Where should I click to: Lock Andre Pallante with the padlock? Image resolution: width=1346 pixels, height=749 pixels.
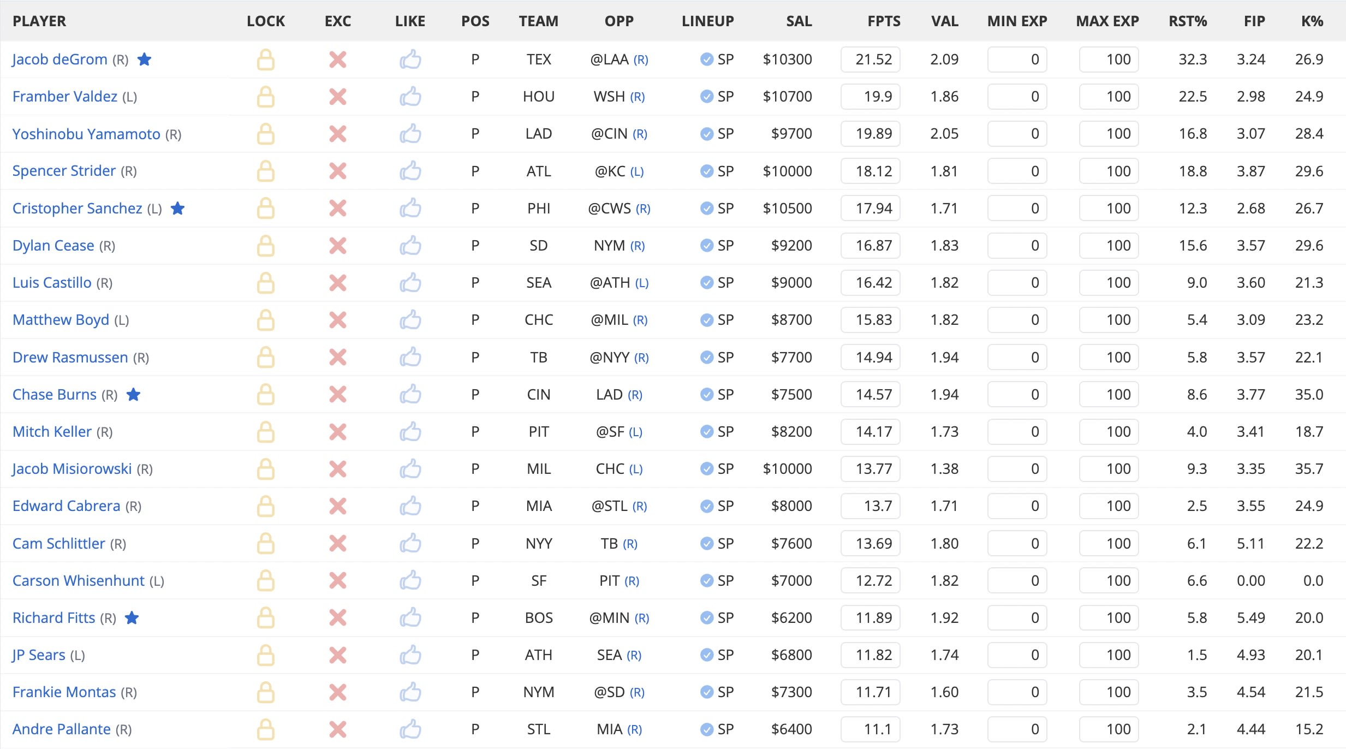(x=266, y=729)
